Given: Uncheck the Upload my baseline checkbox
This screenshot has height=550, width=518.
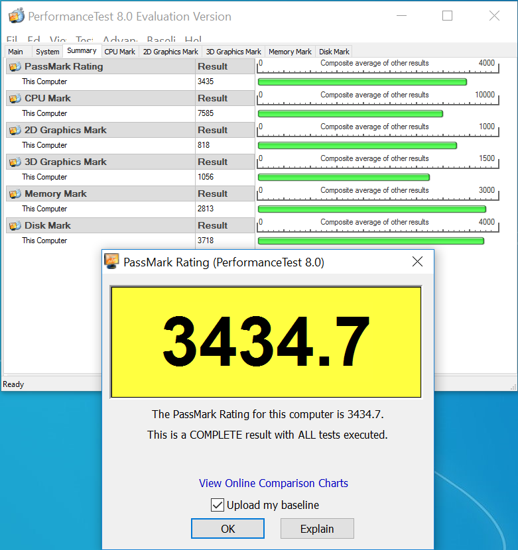Looking at the screenshot, I should (x=218, y=505).
